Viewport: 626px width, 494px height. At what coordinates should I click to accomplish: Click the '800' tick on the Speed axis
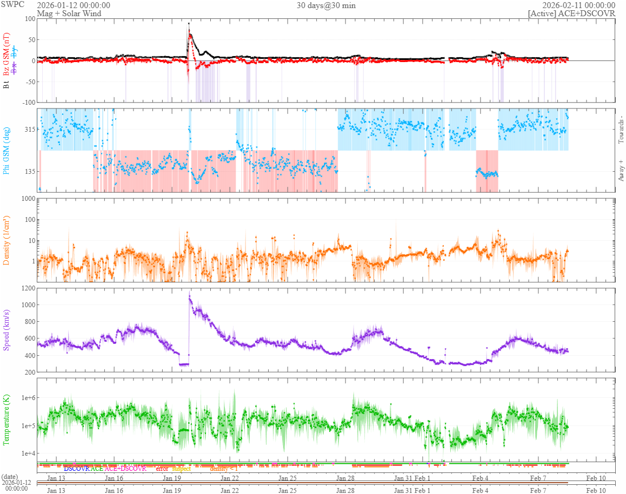[x=30, y=322]
